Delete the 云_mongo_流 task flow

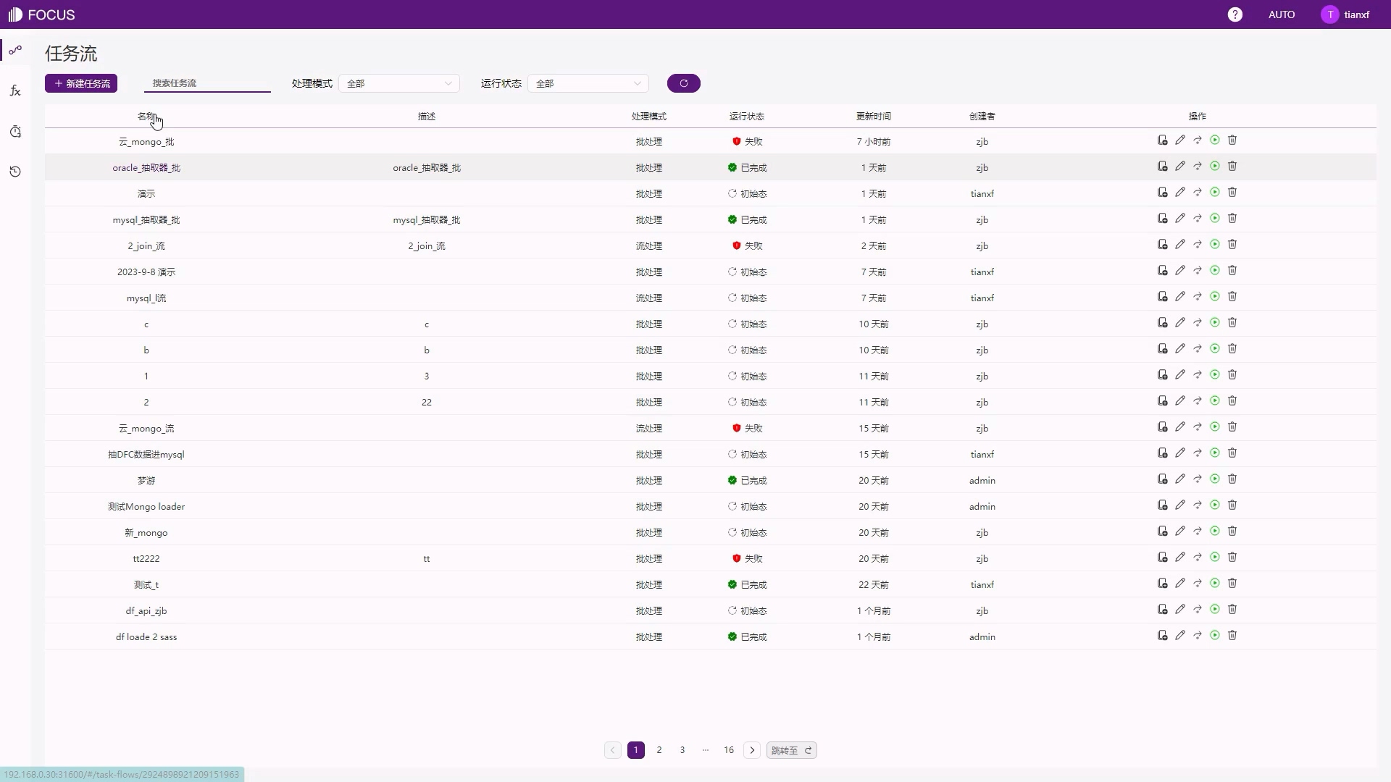point(1232,427)
